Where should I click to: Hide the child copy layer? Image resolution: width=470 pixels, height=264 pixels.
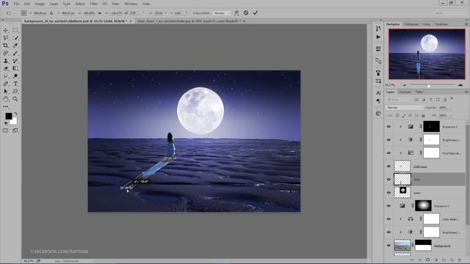[x=388, y=166]
